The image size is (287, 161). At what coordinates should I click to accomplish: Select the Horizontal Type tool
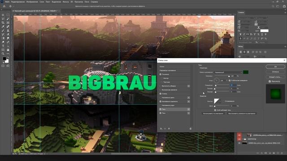point(3,46)
